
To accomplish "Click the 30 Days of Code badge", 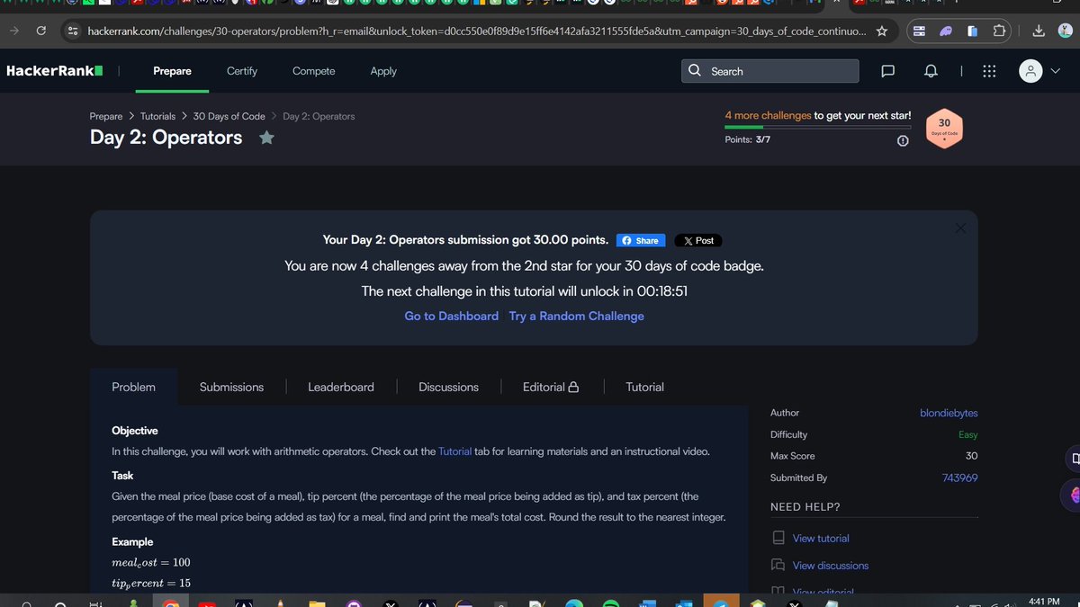I will click(x=944, y=129).
